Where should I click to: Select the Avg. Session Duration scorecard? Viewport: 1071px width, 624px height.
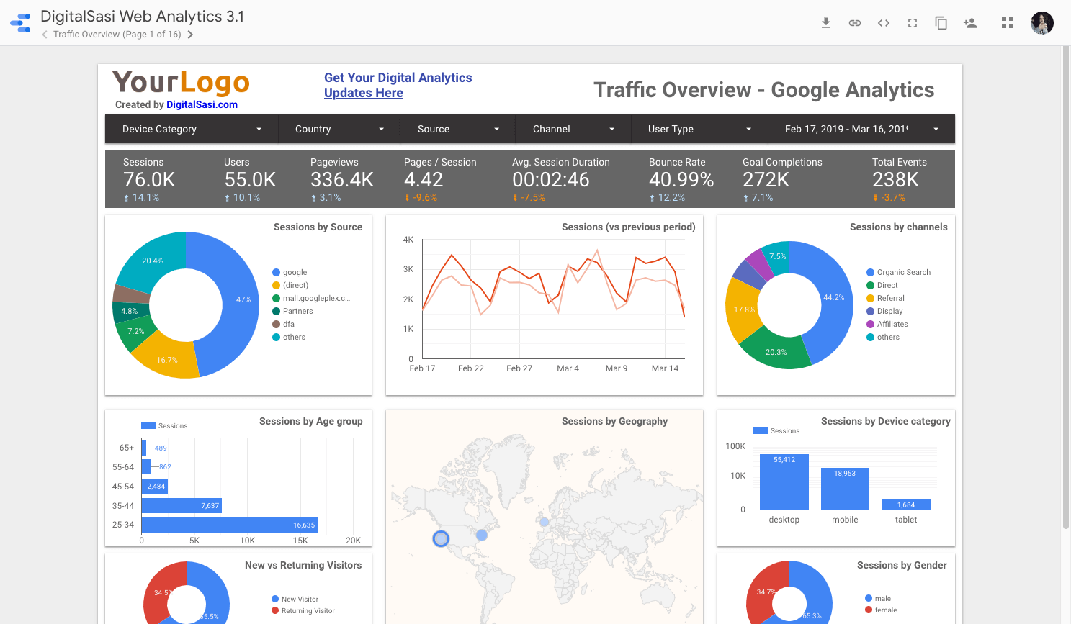tap(561, 179)
